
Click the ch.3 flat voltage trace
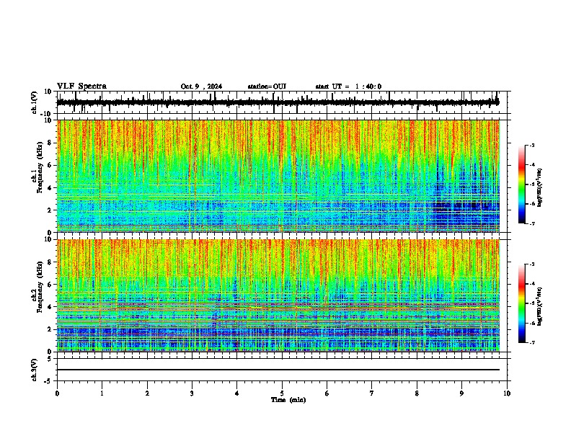pyautogui.click(x=278, y=370)
